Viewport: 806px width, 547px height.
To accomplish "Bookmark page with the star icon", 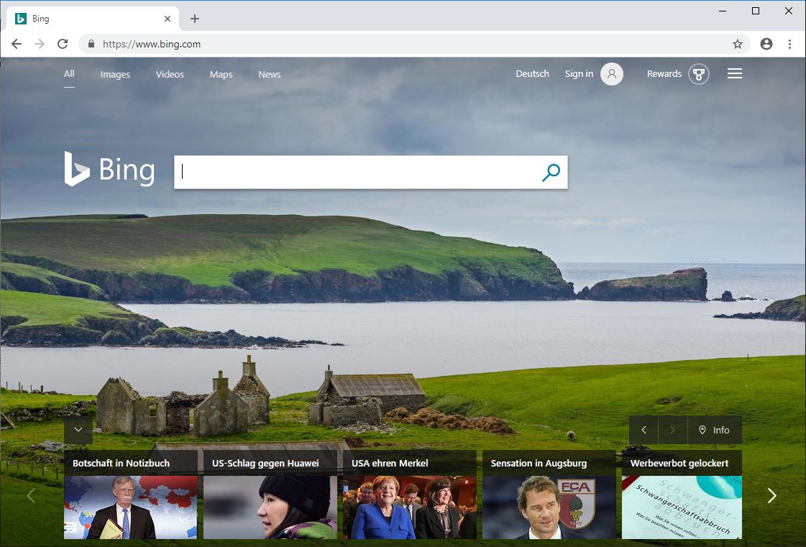I will pyautogui.click(x=738, y=45).
